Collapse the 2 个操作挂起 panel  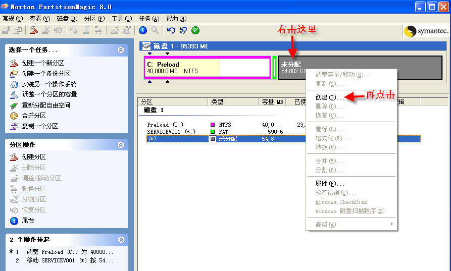(121, 240)
